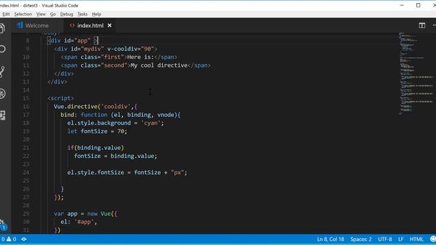
Task: Open the Debug menu
Action: [x=67, y=14]
